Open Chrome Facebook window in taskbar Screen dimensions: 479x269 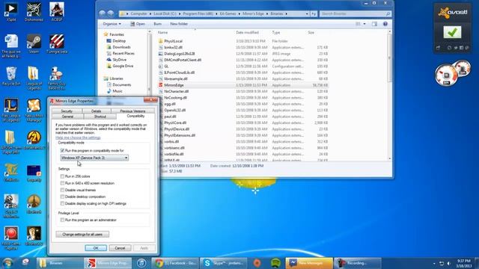(x=175, y=263)
